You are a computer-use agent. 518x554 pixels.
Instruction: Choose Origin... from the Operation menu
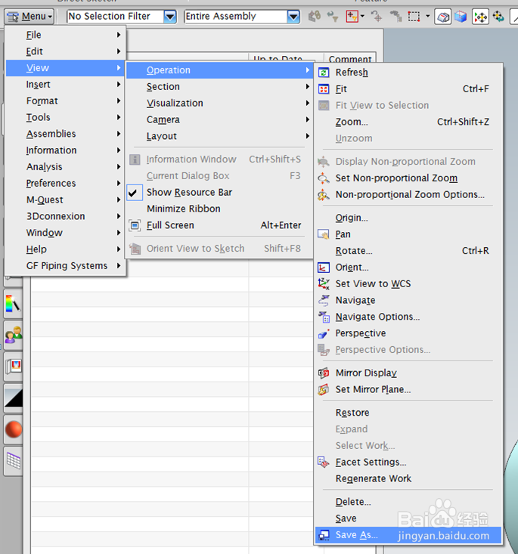coord(408,218)
